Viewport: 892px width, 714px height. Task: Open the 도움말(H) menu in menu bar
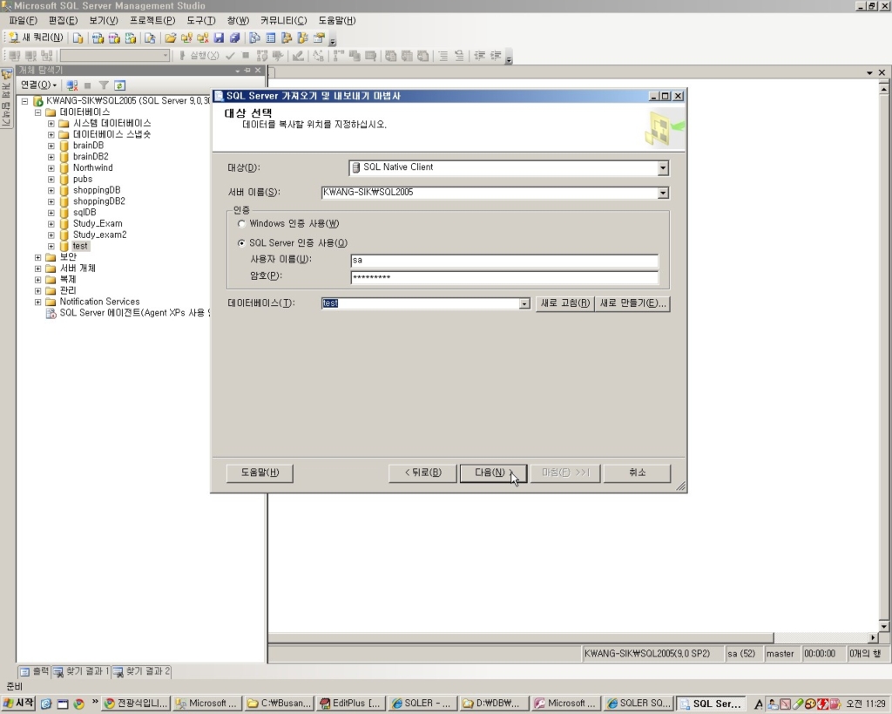(x=337, y=21)
